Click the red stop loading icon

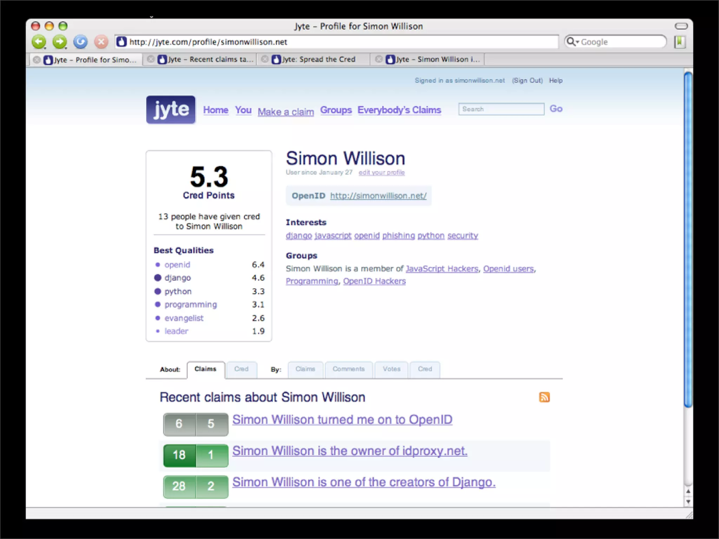[x=101, y=42]
